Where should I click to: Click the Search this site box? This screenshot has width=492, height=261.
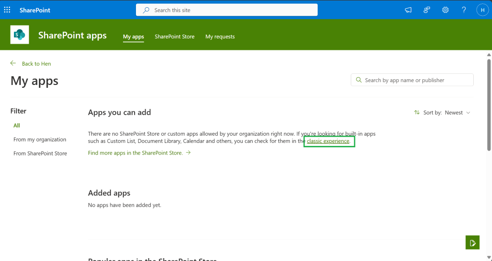click(227, 10)
